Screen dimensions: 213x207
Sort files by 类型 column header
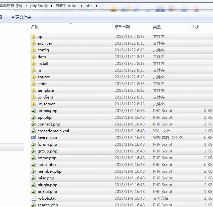157,27
